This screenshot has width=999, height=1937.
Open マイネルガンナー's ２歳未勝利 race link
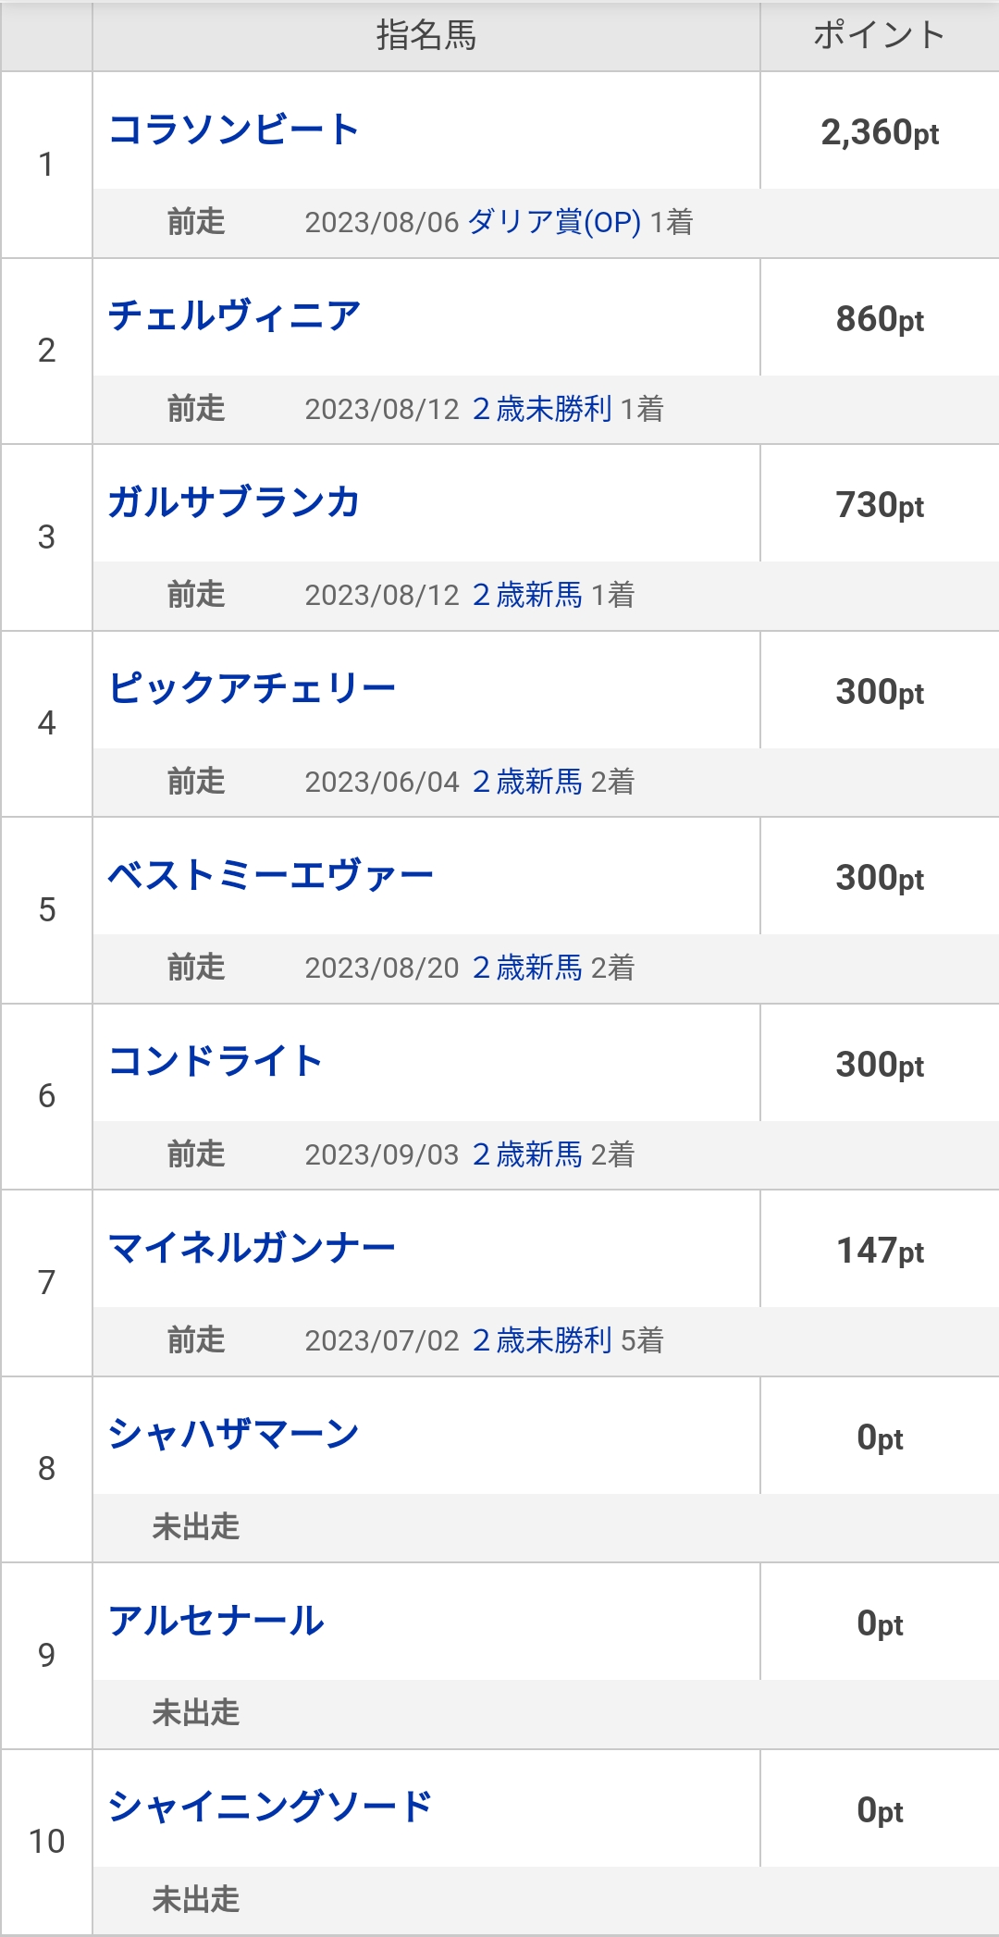[x=542, y=1340]
